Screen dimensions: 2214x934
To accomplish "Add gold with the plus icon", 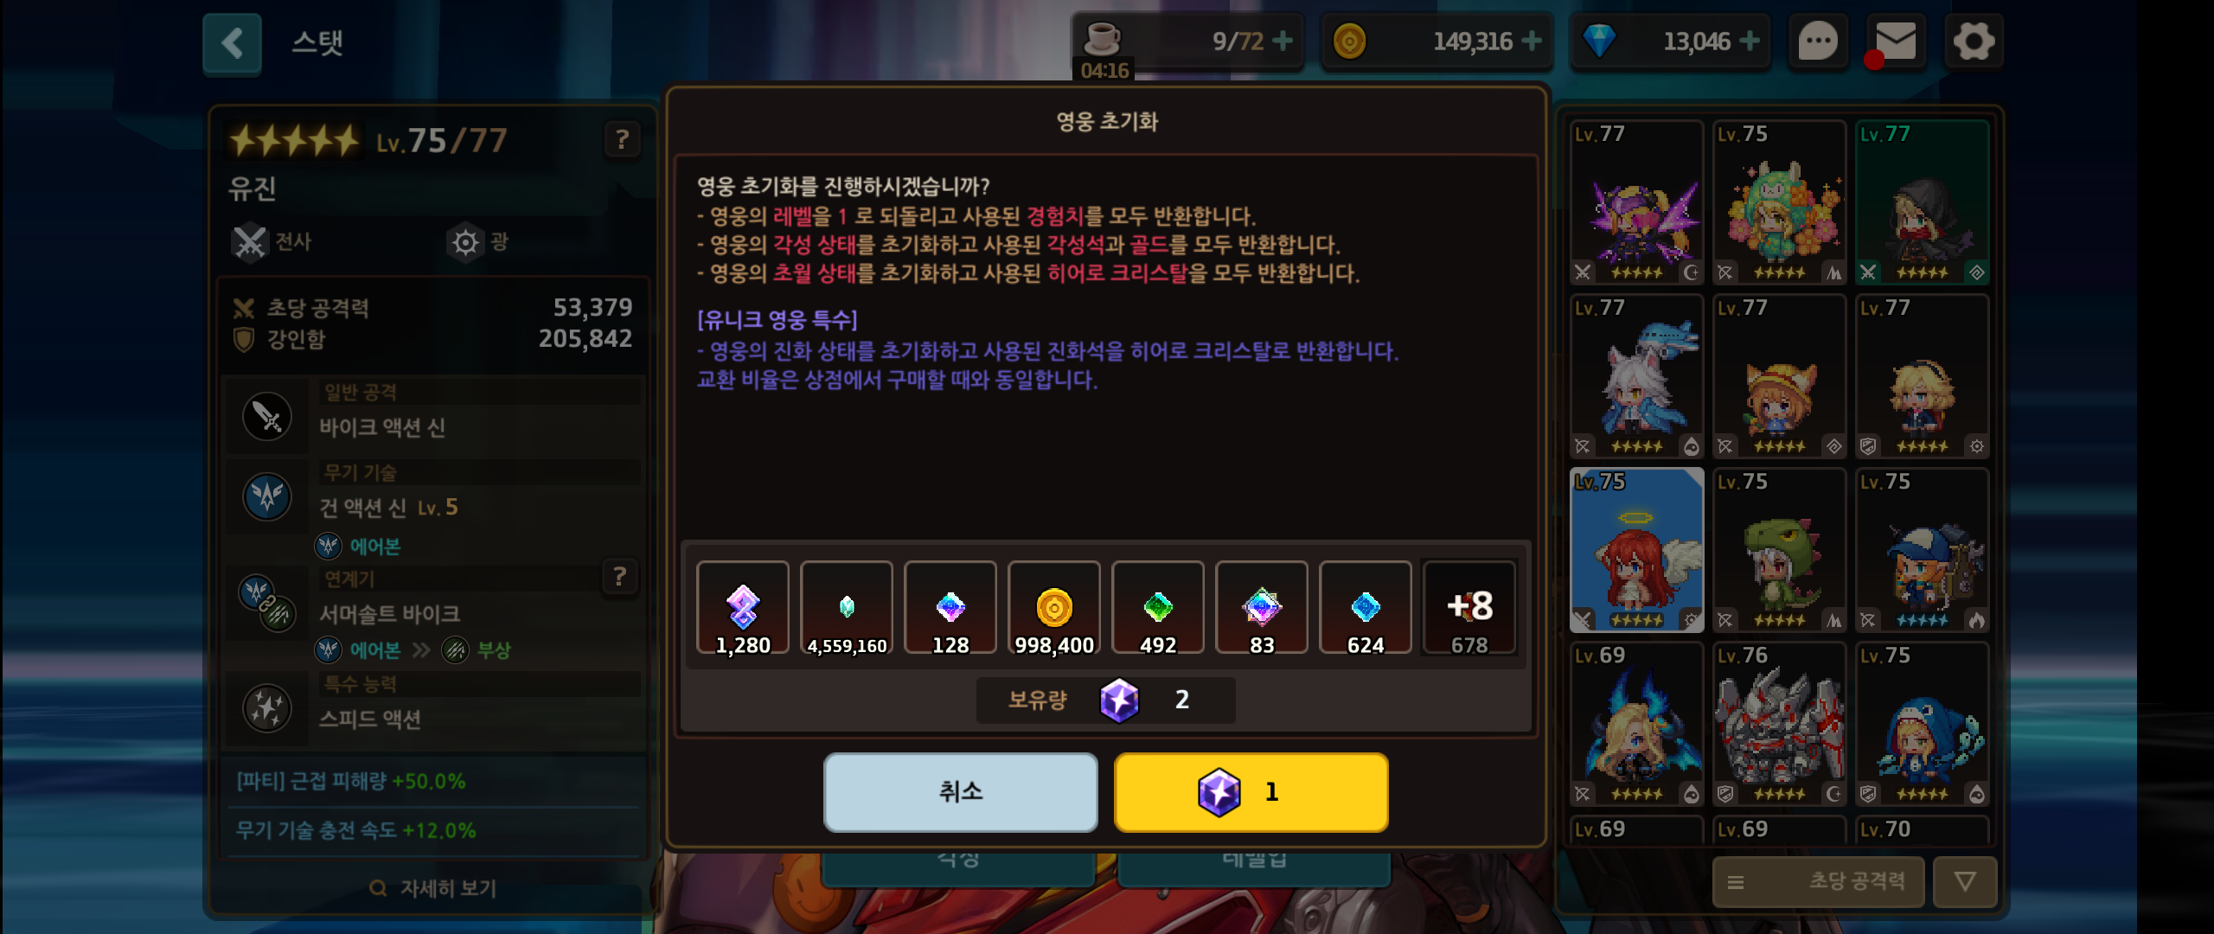I will (x=1532, y=41).
